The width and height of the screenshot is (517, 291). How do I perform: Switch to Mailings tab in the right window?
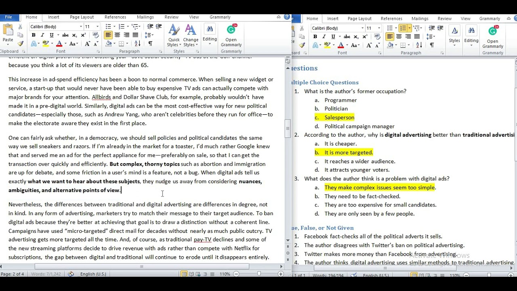[420, 19]
